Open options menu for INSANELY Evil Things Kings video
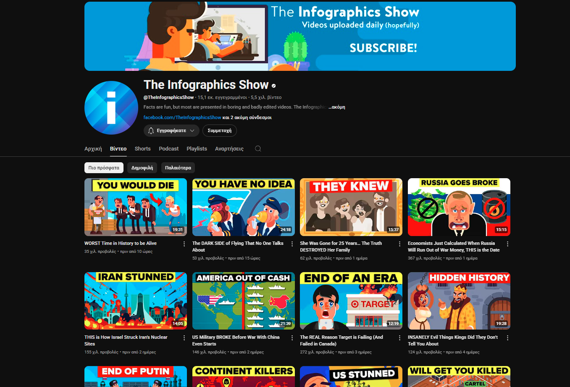The width and height of the screenshot is (570, 387). (x=507, y=338)
